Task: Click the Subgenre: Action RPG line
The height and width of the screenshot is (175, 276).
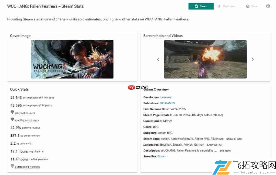Action: [x=158, y=133]
